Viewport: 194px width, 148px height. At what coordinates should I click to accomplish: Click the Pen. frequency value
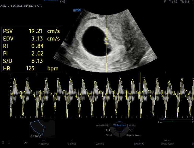point(44,140)
